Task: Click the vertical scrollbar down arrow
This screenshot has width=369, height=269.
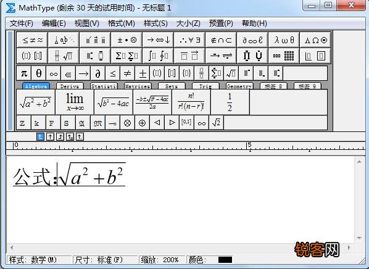Action: [x=359, y=238]
